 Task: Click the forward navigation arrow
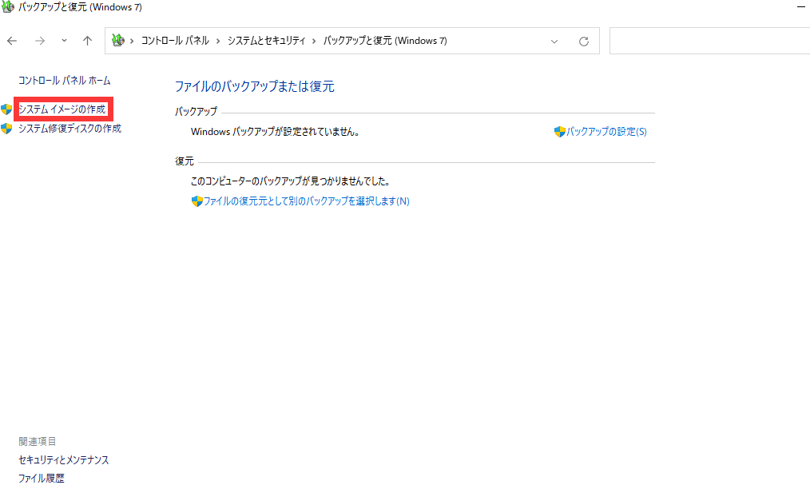point(38,40)
